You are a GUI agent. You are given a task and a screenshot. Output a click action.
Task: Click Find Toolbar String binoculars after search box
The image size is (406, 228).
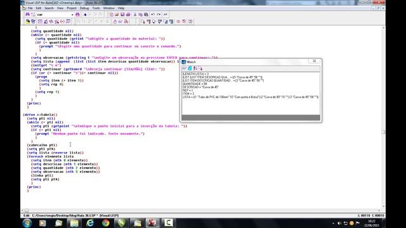tap(77, 15)
